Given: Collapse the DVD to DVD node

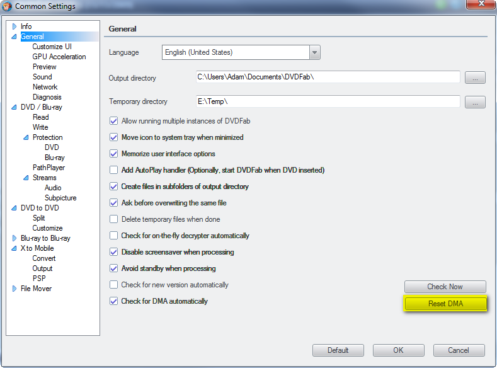Looking at the screenshot, I should [14, 208].
